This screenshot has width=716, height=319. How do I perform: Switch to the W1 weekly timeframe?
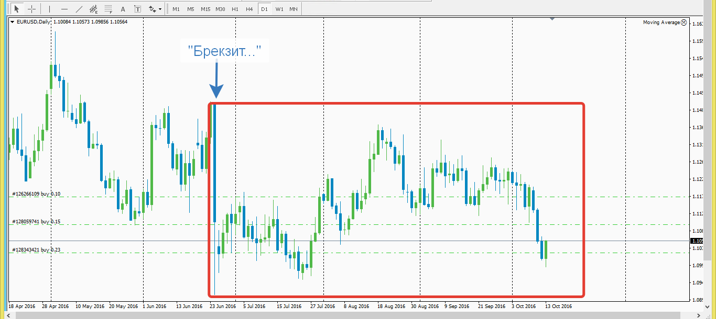click(x=279, y=9)
